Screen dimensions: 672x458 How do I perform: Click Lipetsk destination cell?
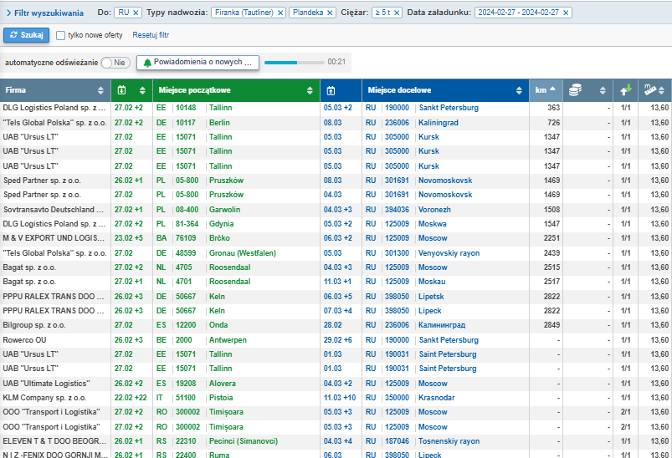click(431, 297)
